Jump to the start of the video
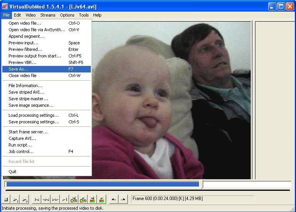Screen dimensions: 296x212 (x=37, y=199)
